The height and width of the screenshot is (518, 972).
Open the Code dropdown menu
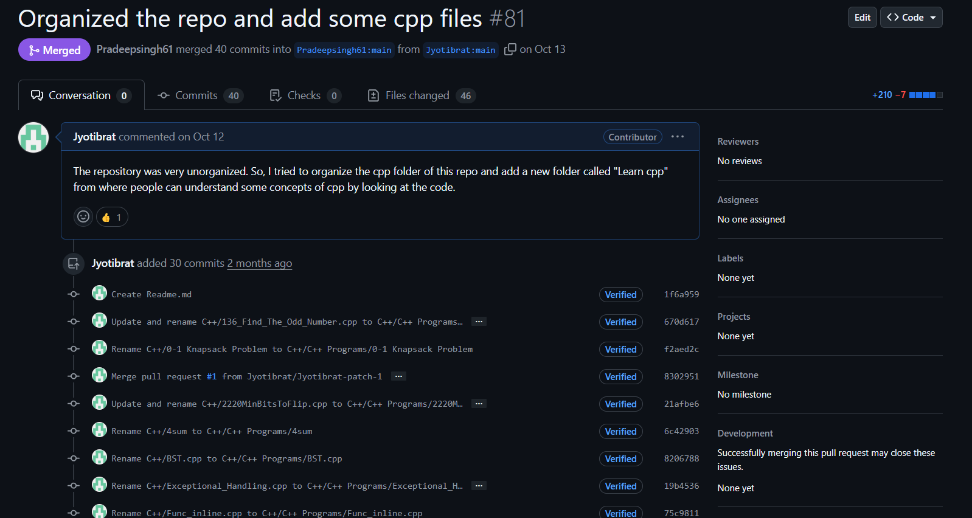(911, 18)
